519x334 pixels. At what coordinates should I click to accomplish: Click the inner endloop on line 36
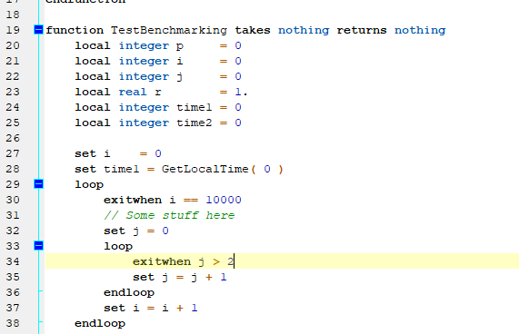tap(129, 292)
